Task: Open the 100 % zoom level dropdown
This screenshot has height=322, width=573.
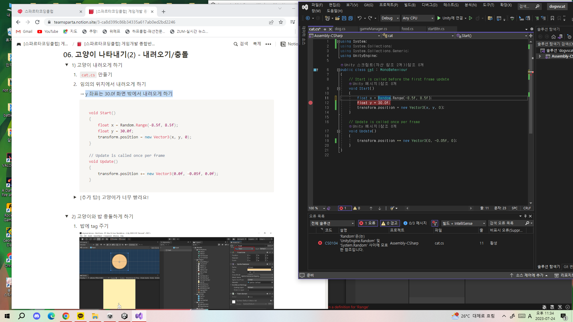Action: click(317, 208)
